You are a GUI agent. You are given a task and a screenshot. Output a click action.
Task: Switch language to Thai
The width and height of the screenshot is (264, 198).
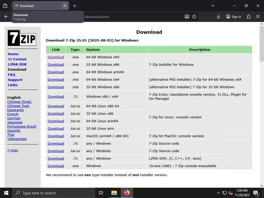11,135
